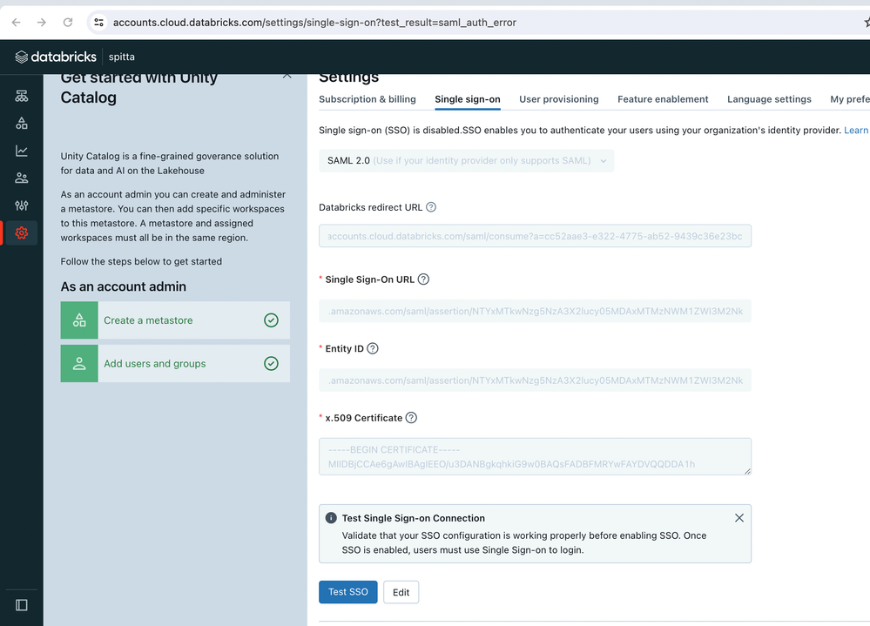Click help icon beside Databricks redirect URL

431,207
